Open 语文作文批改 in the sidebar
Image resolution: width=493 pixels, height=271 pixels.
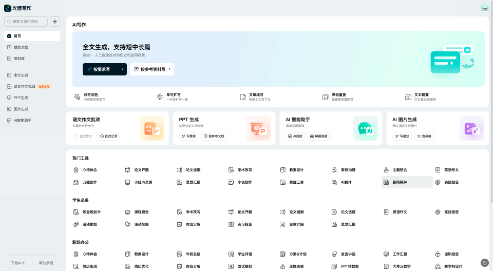[x=32, y=86]
